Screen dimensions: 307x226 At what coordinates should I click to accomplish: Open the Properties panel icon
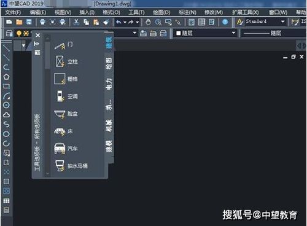tap(192, 22)
